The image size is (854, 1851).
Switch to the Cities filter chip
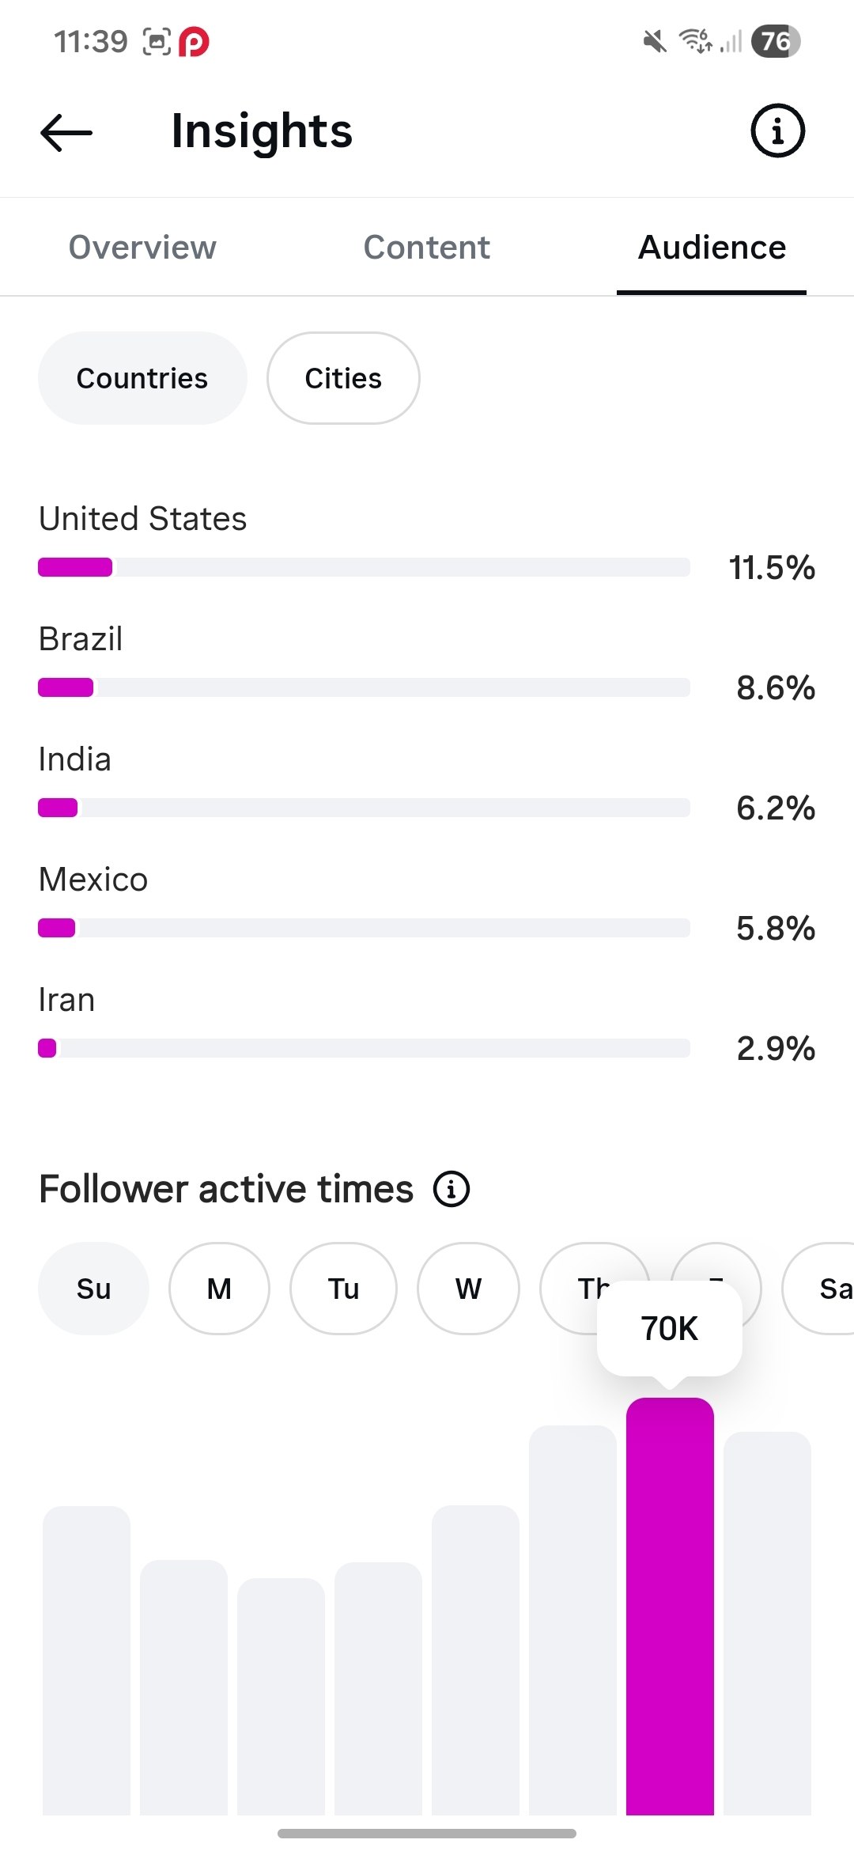coord(343,378)
